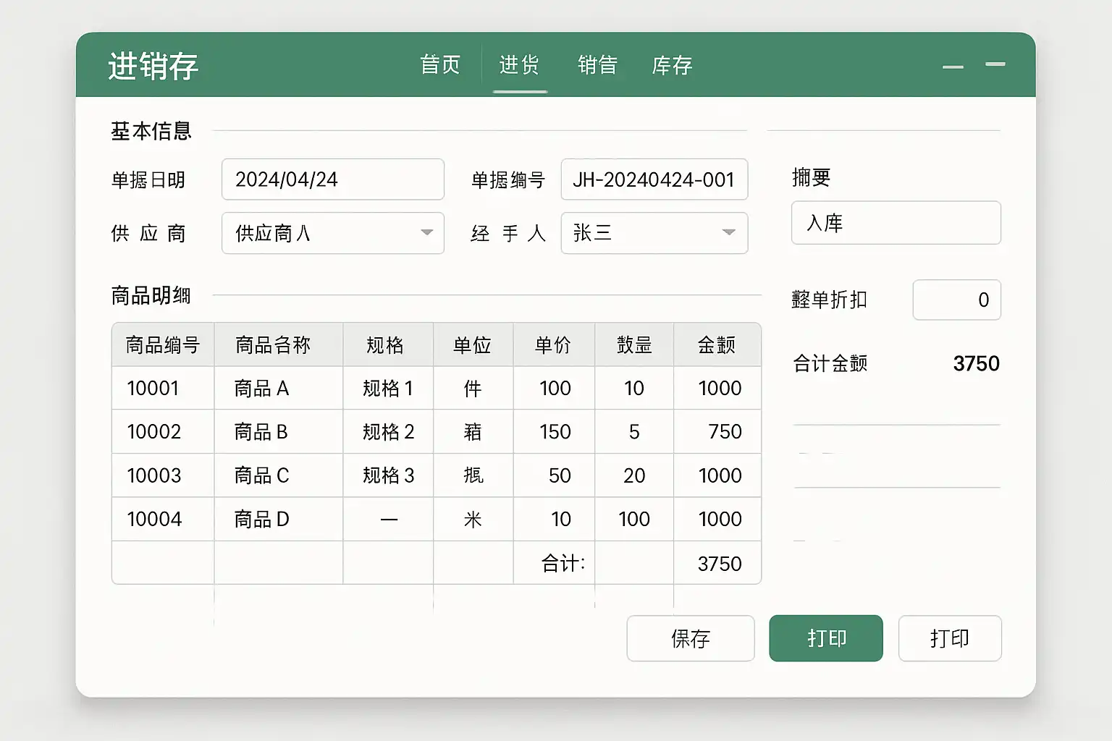Click the 商品名称 column header
The image size is (1112, 741).
[x=278, y=345]
